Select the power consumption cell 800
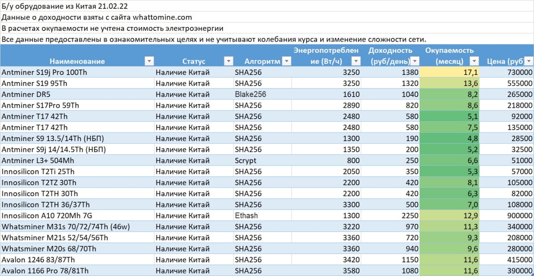Viewport: 534px width, 276px height. click(x=326, y=160)
